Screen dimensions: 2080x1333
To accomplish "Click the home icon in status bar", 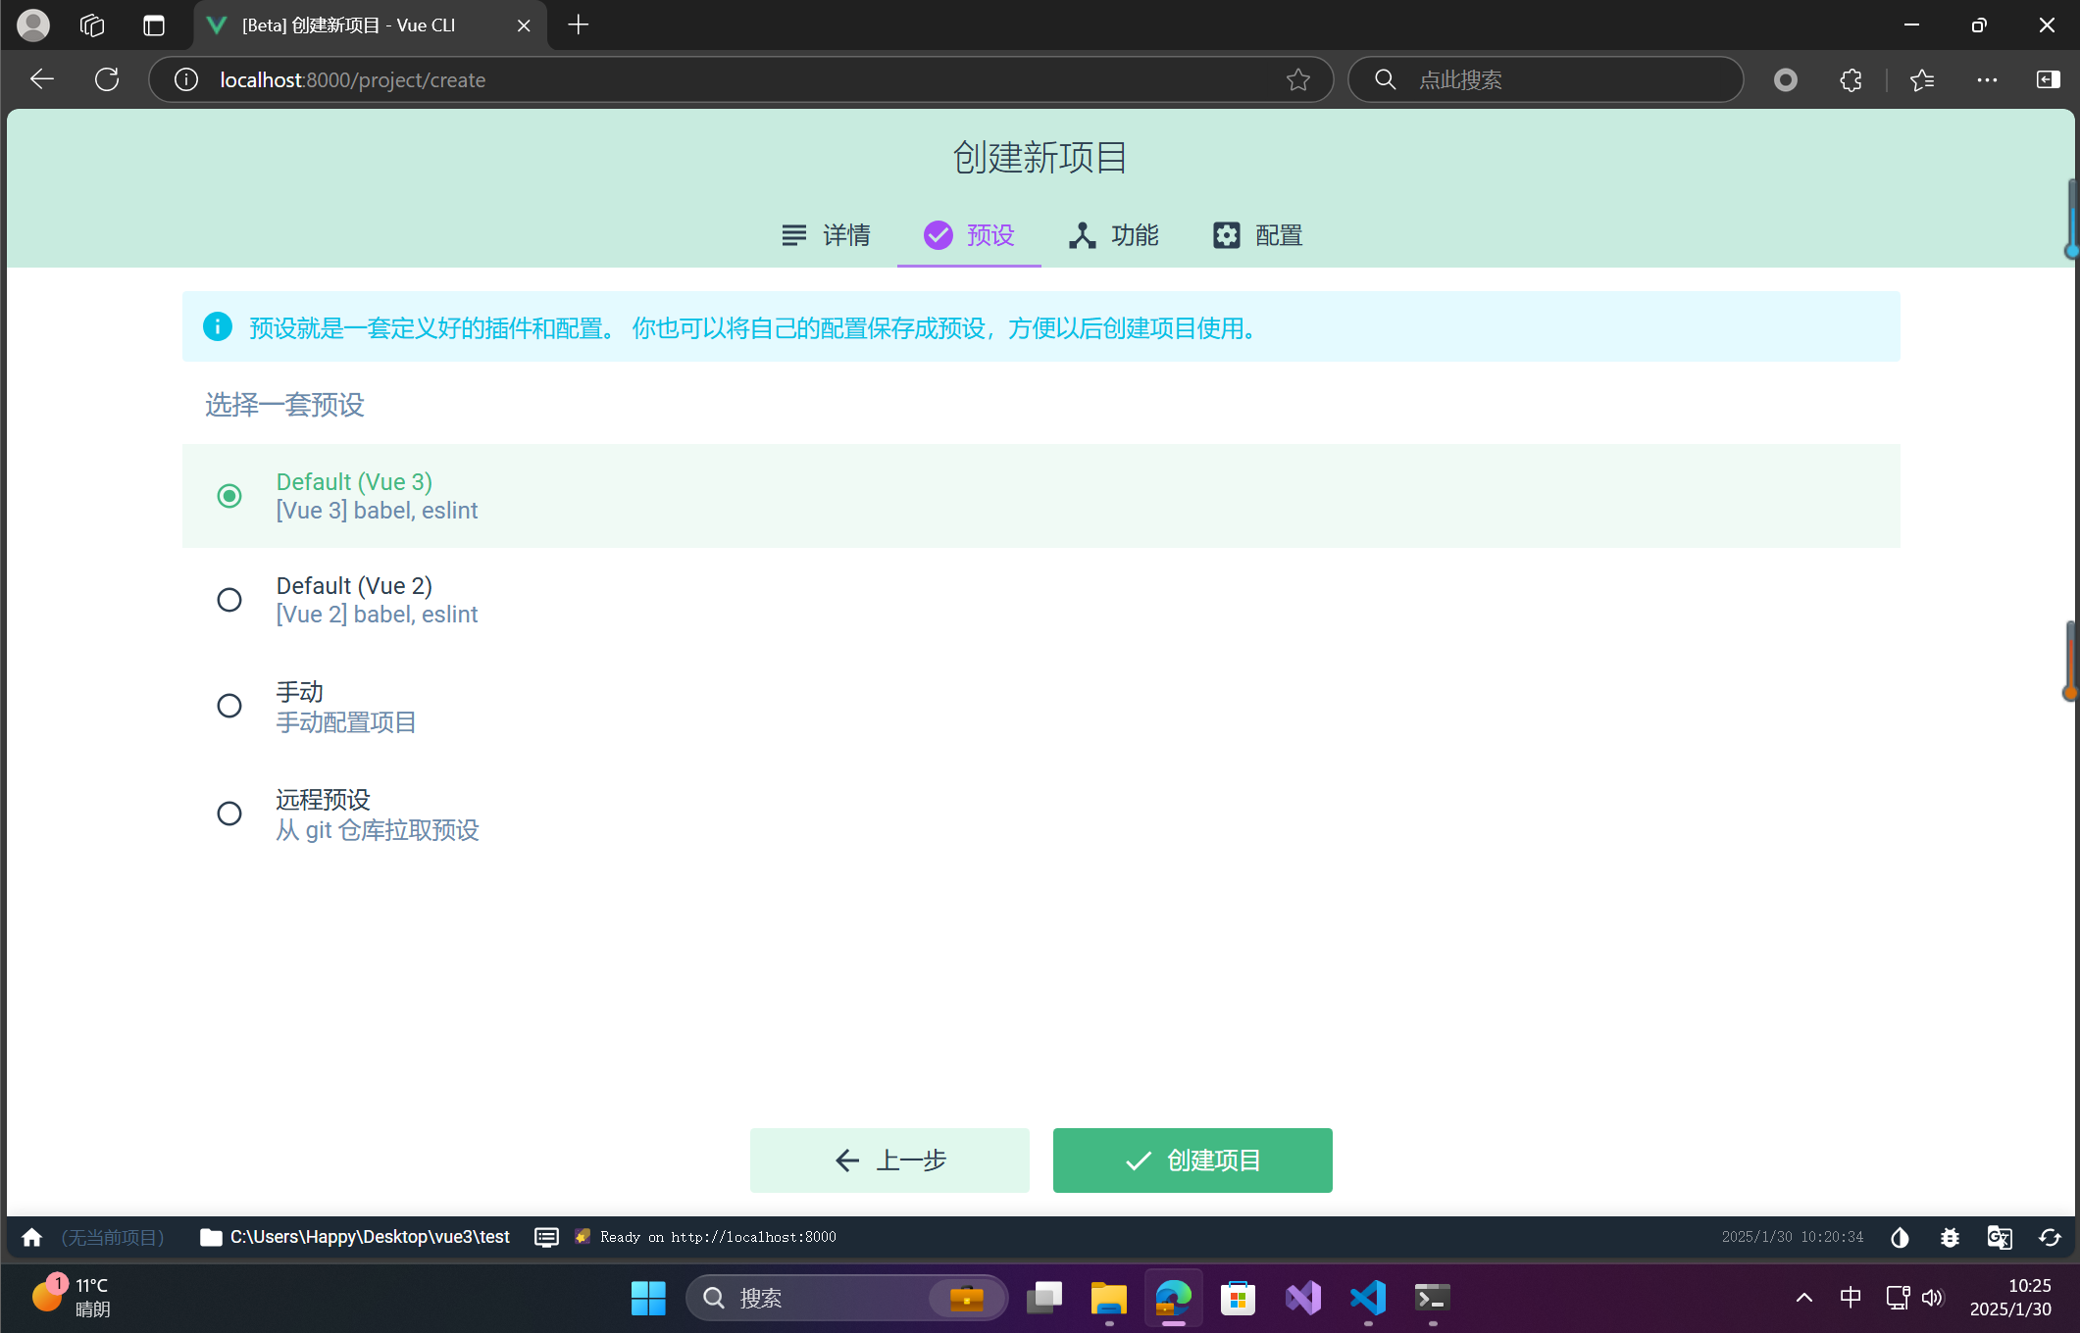I will click(31, 1237).
